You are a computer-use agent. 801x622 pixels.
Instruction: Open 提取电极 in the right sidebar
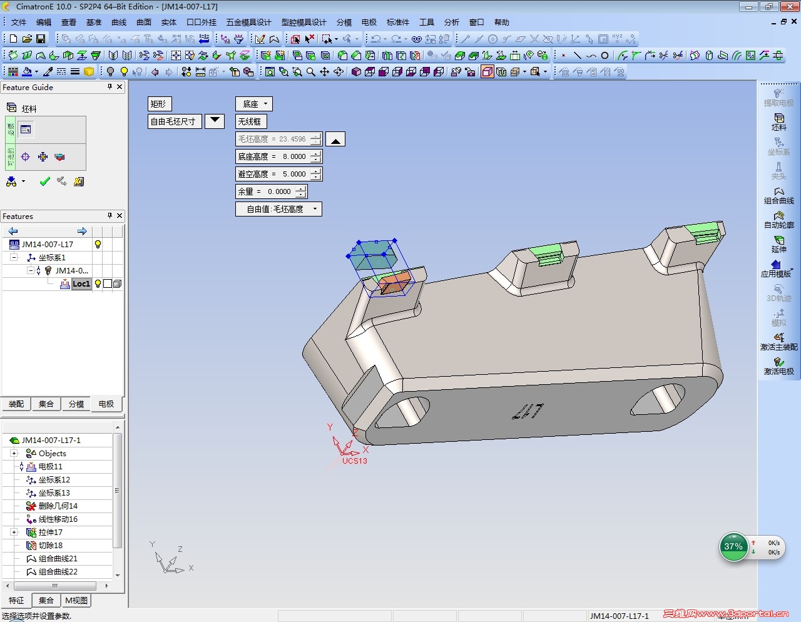[x=778, y=98]
